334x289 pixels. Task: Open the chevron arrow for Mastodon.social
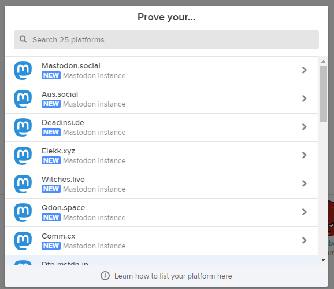pos(305,70)
